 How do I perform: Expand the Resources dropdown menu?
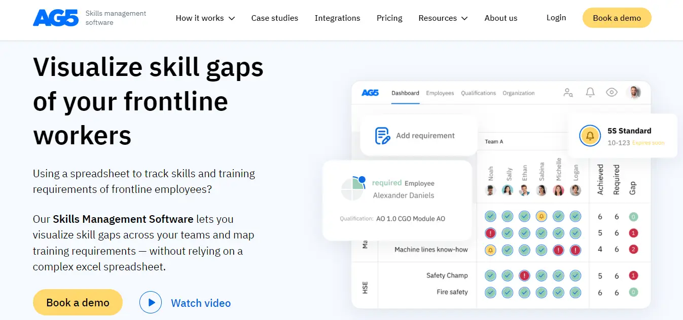443,18
